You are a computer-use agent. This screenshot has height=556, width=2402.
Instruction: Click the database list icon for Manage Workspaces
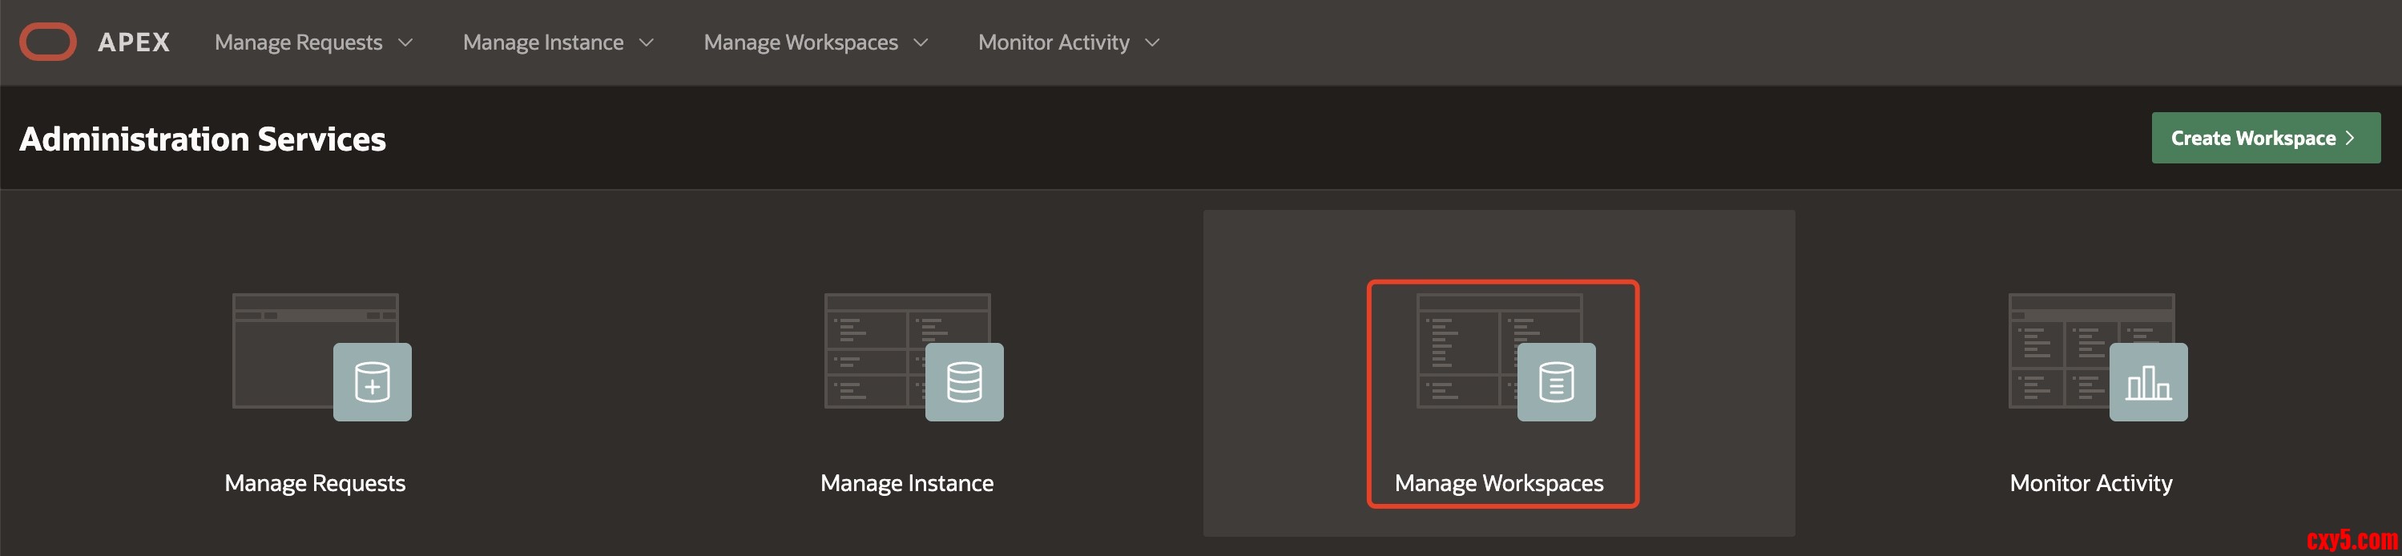tap(1556, 382)
